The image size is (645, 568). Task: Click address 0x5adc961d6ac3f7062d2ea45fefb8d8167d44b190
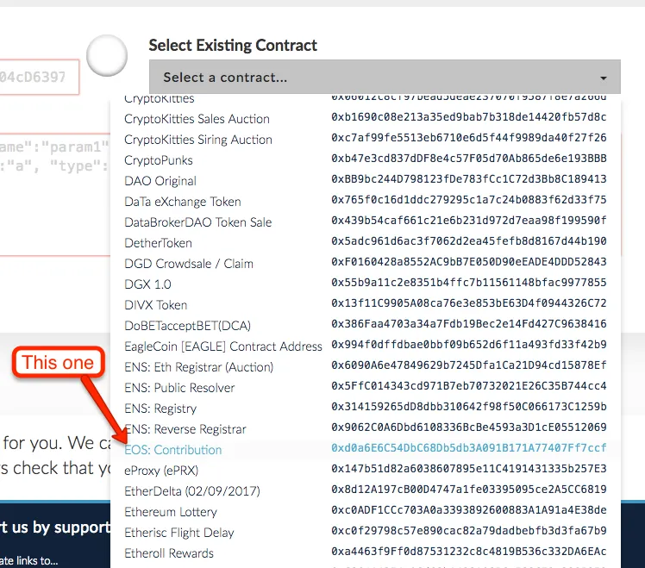click(469, 241)
